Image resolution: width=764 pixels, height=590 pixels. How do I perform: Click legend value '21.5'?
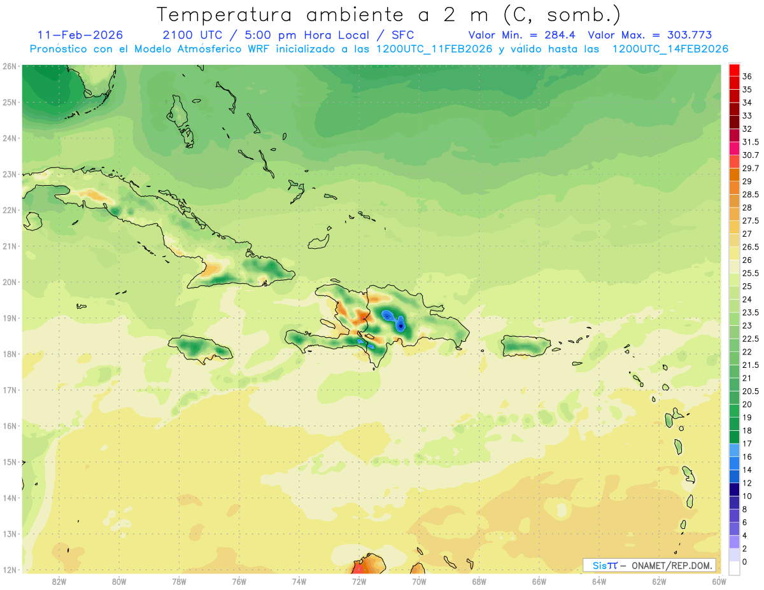(751, 365)
